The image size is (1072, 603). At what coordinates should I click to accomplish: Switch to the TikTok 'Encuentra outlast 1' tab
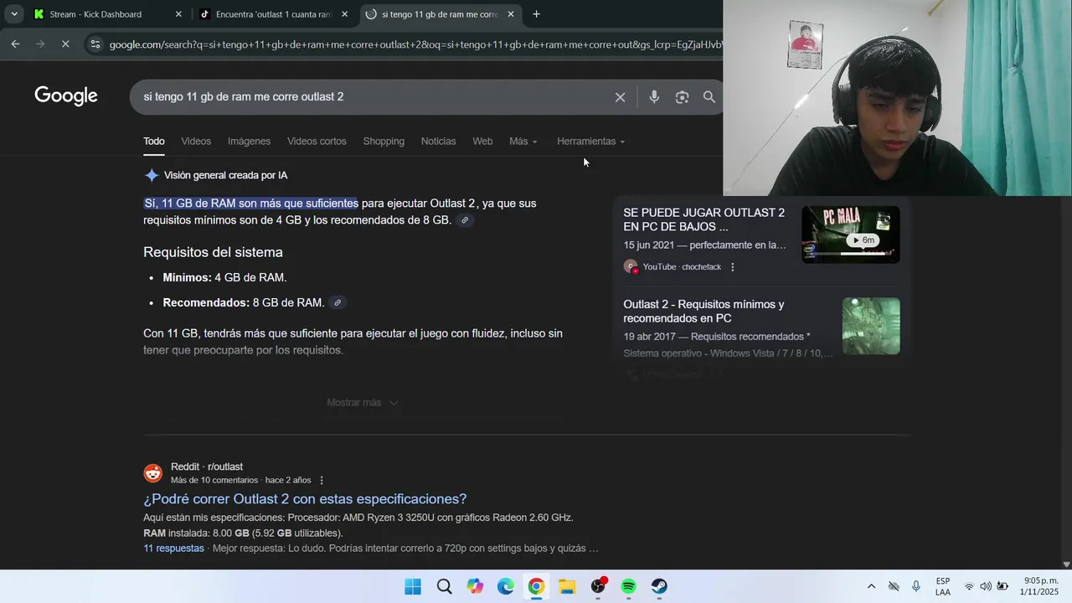click(x=273, y=14)
